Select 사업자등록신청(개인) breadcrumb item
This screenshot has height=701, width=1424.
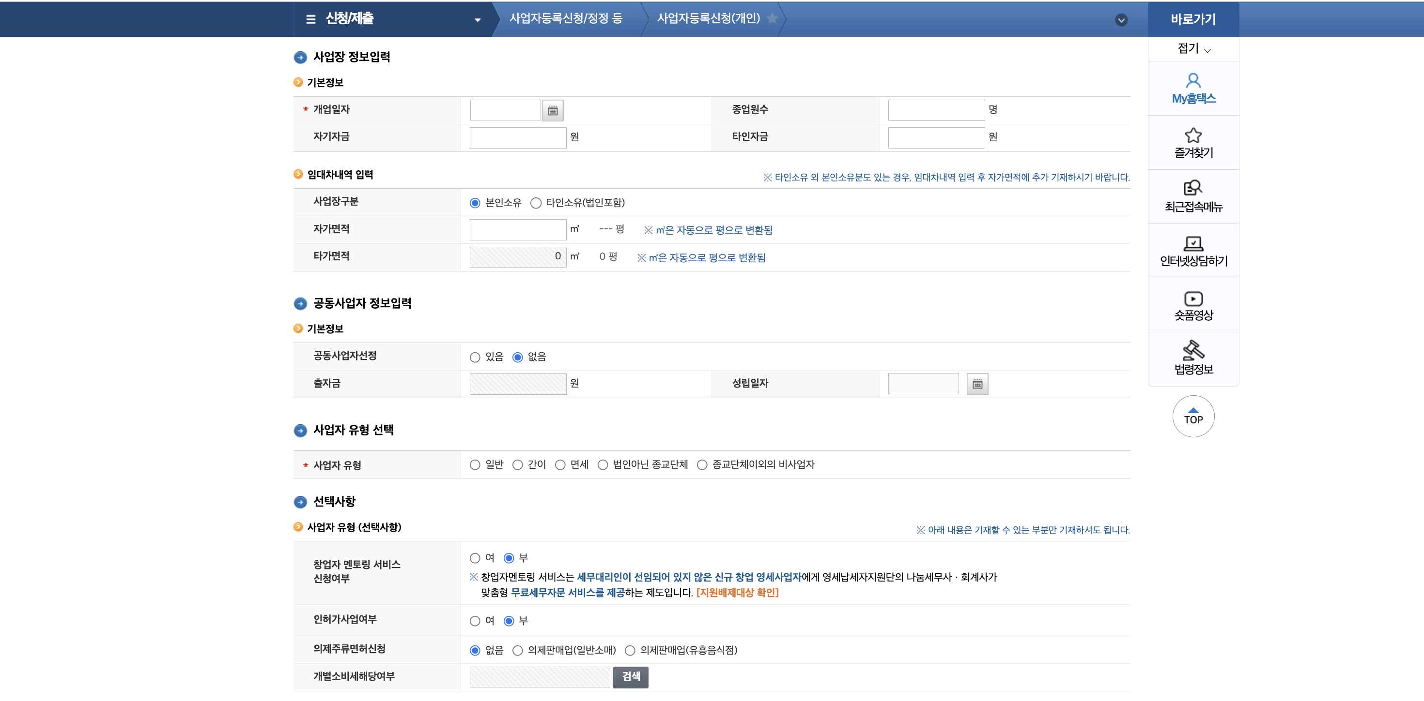pyautogui.click(x=708, y=19)
